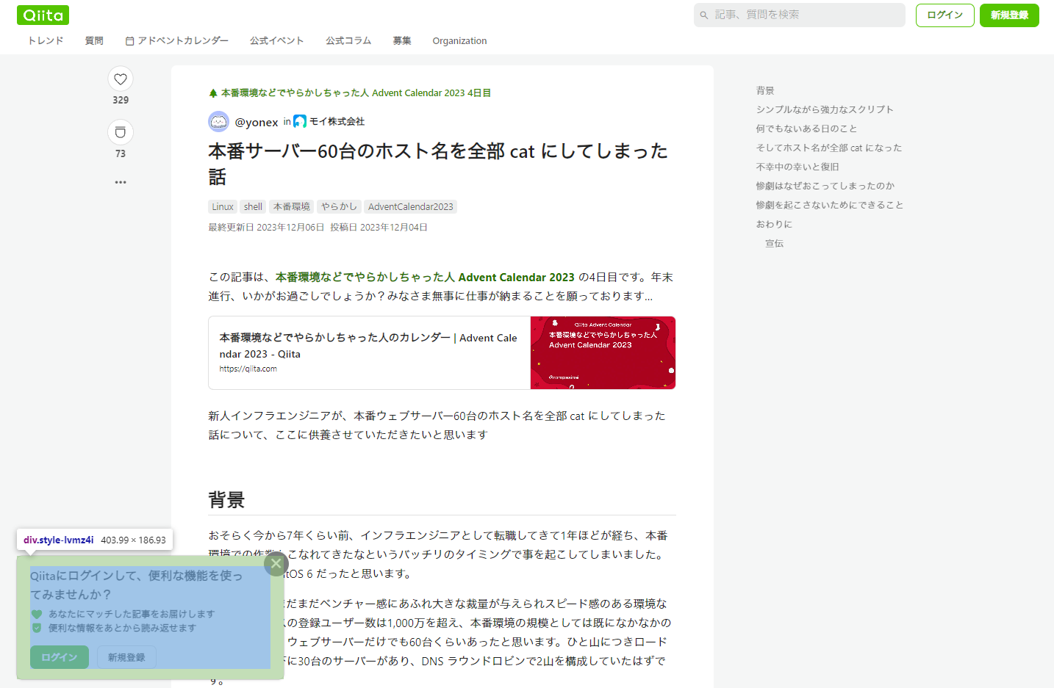Click the モイ株式会社 organization icon

tap(300, 121)
